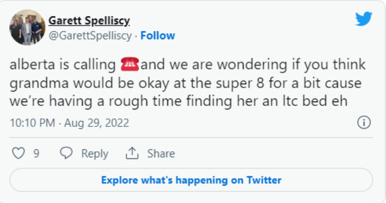Click the @GarettSpelliscy handle
Image resolution: width=386 pixels, height=203 pixels.
pos(90,36)
